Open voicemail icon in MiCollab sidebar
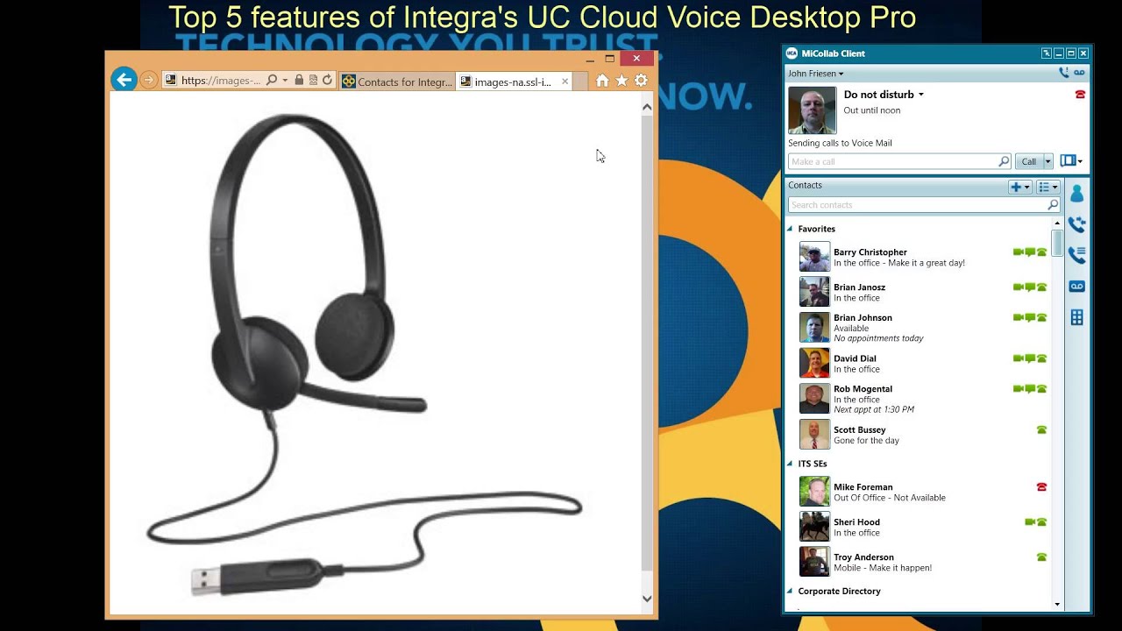Viewport: 1122px width, 631px height. coord(1076,287)
